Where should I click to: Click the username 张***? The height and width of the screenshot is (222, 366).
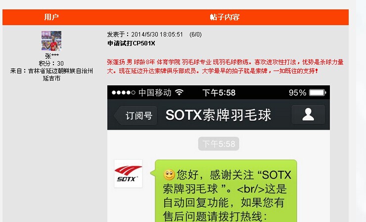[x=52, y=56]
